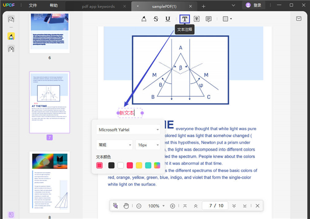This screenshot has width=310, height=219.
Task: Choose the hand pan tool
Action: [x=127, y=206]
